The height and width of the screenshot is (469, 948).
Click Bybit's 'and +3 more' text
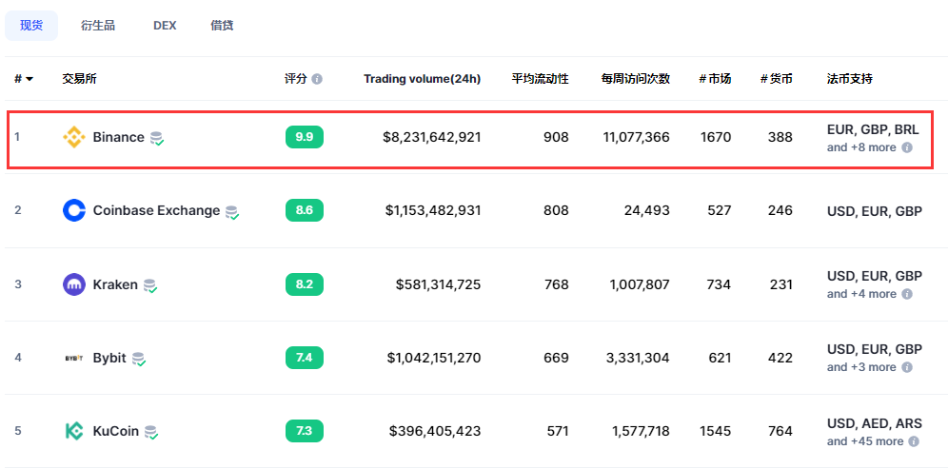(861, 367)
